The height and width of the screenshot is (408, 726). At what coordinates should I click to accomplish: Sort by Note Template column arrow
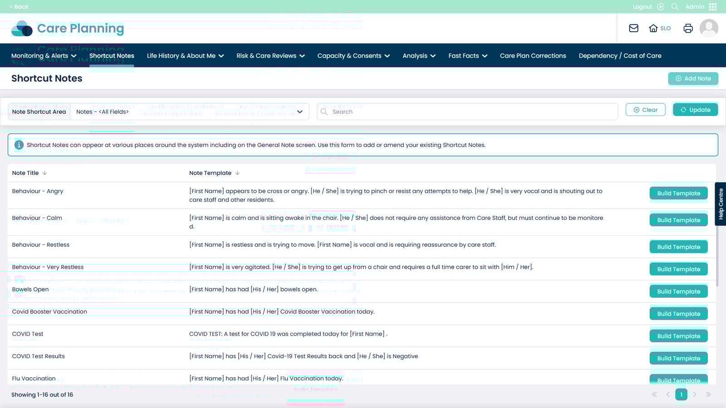pos(237,173)
